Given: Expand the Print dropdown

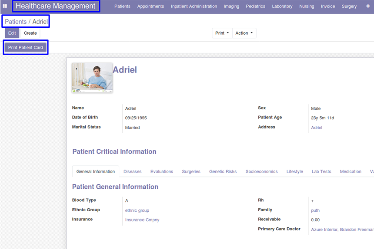Looking at the screenshot, I should pos(222,33).
